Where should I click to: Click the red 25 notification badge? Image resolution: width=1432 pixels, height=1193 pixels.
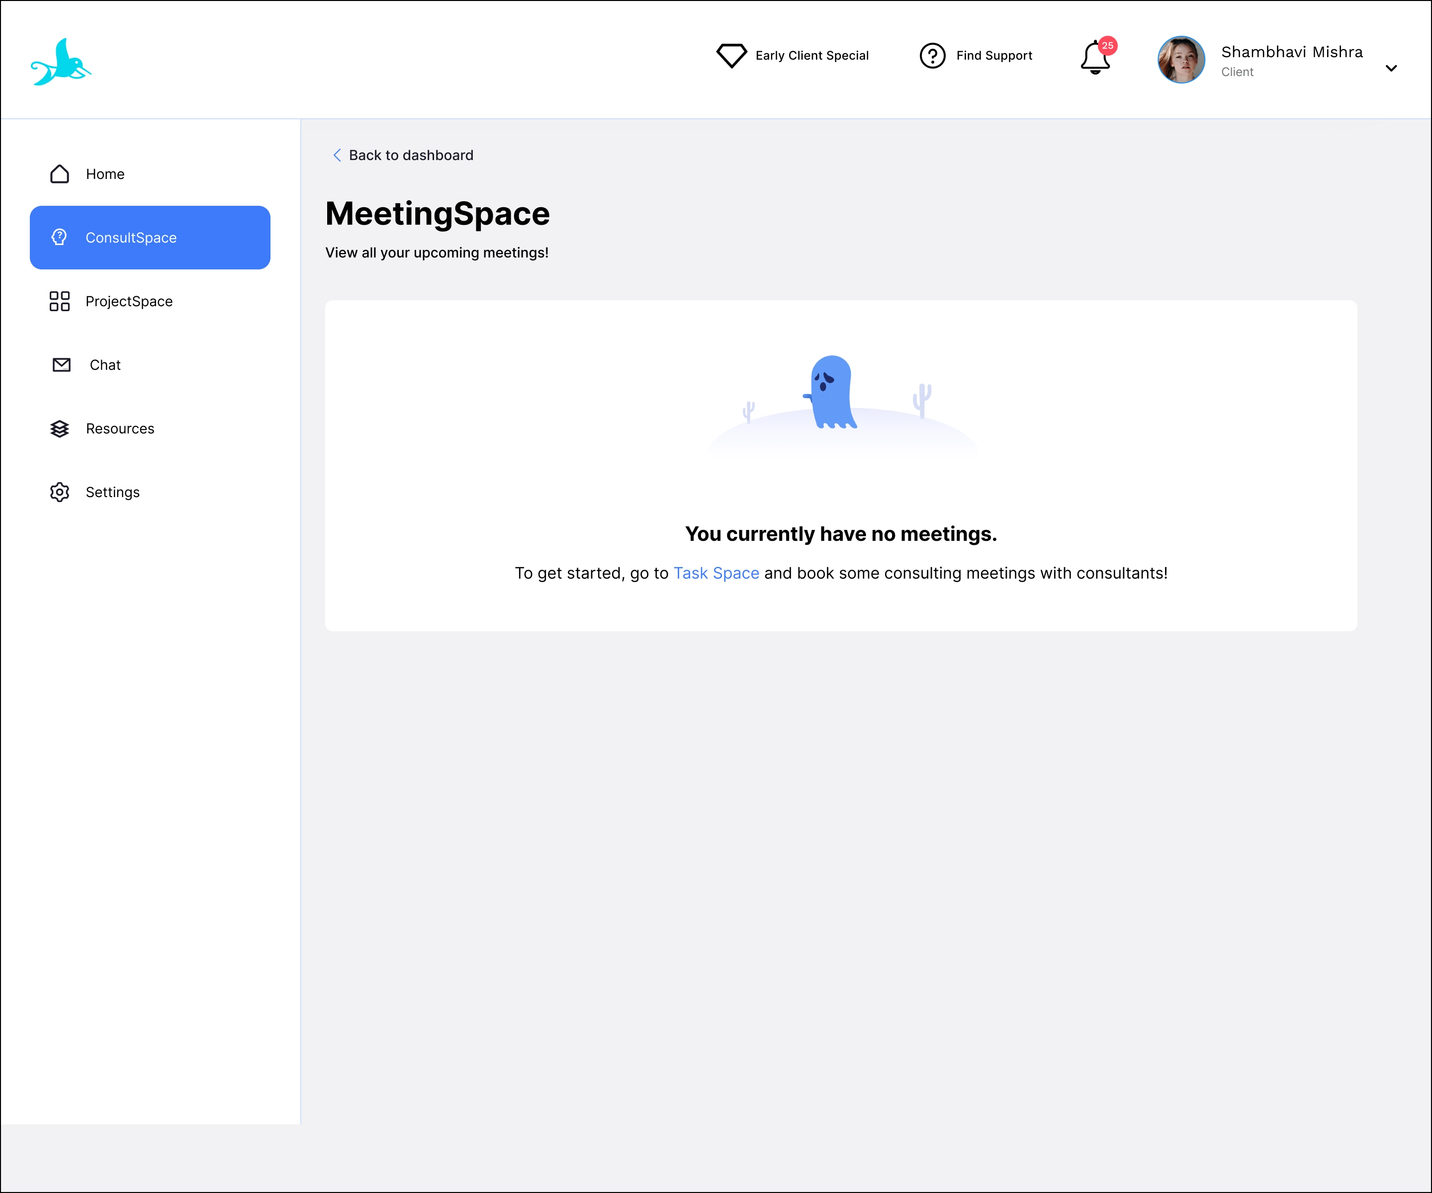click(x=1107, y=45)
